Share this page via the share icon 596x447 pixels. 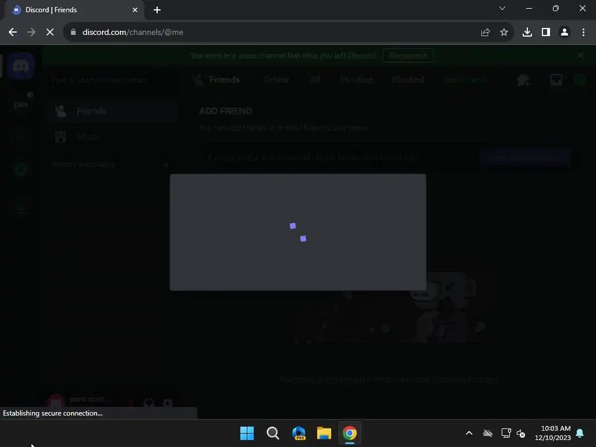click(485, 33)
